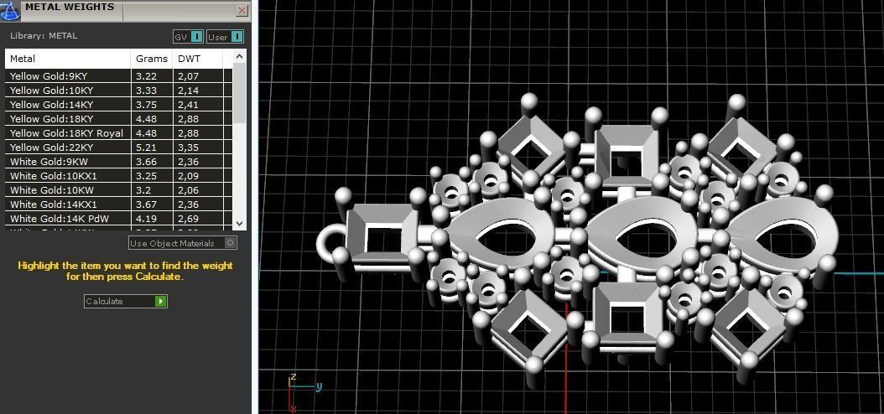
Task: Toggle the User library button
Action: click(225, 37)
